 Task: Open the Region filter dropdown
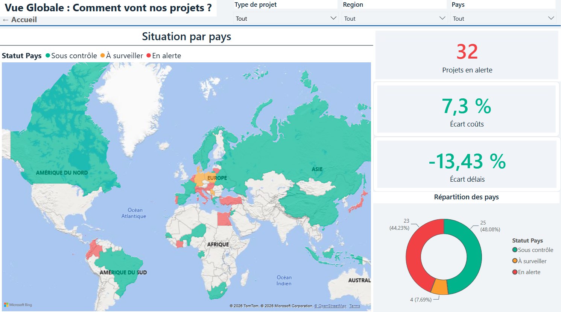[x=394, y=18]
